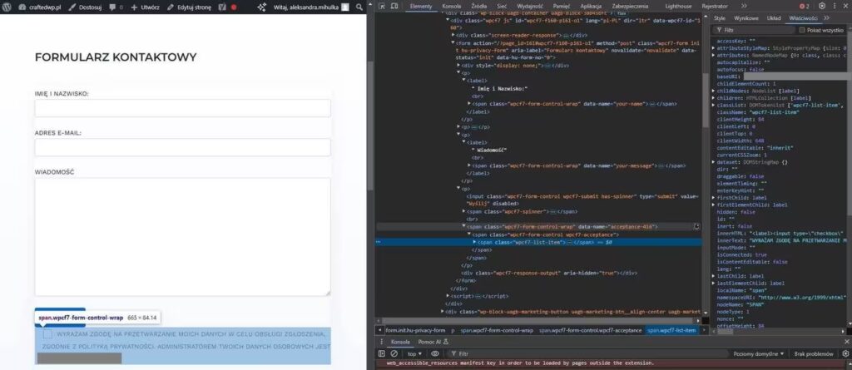Image resolution: width=852 pixels, height=370 pixels.
Task: Switch to the Źródła panel tab
Action: coord(479,6)
